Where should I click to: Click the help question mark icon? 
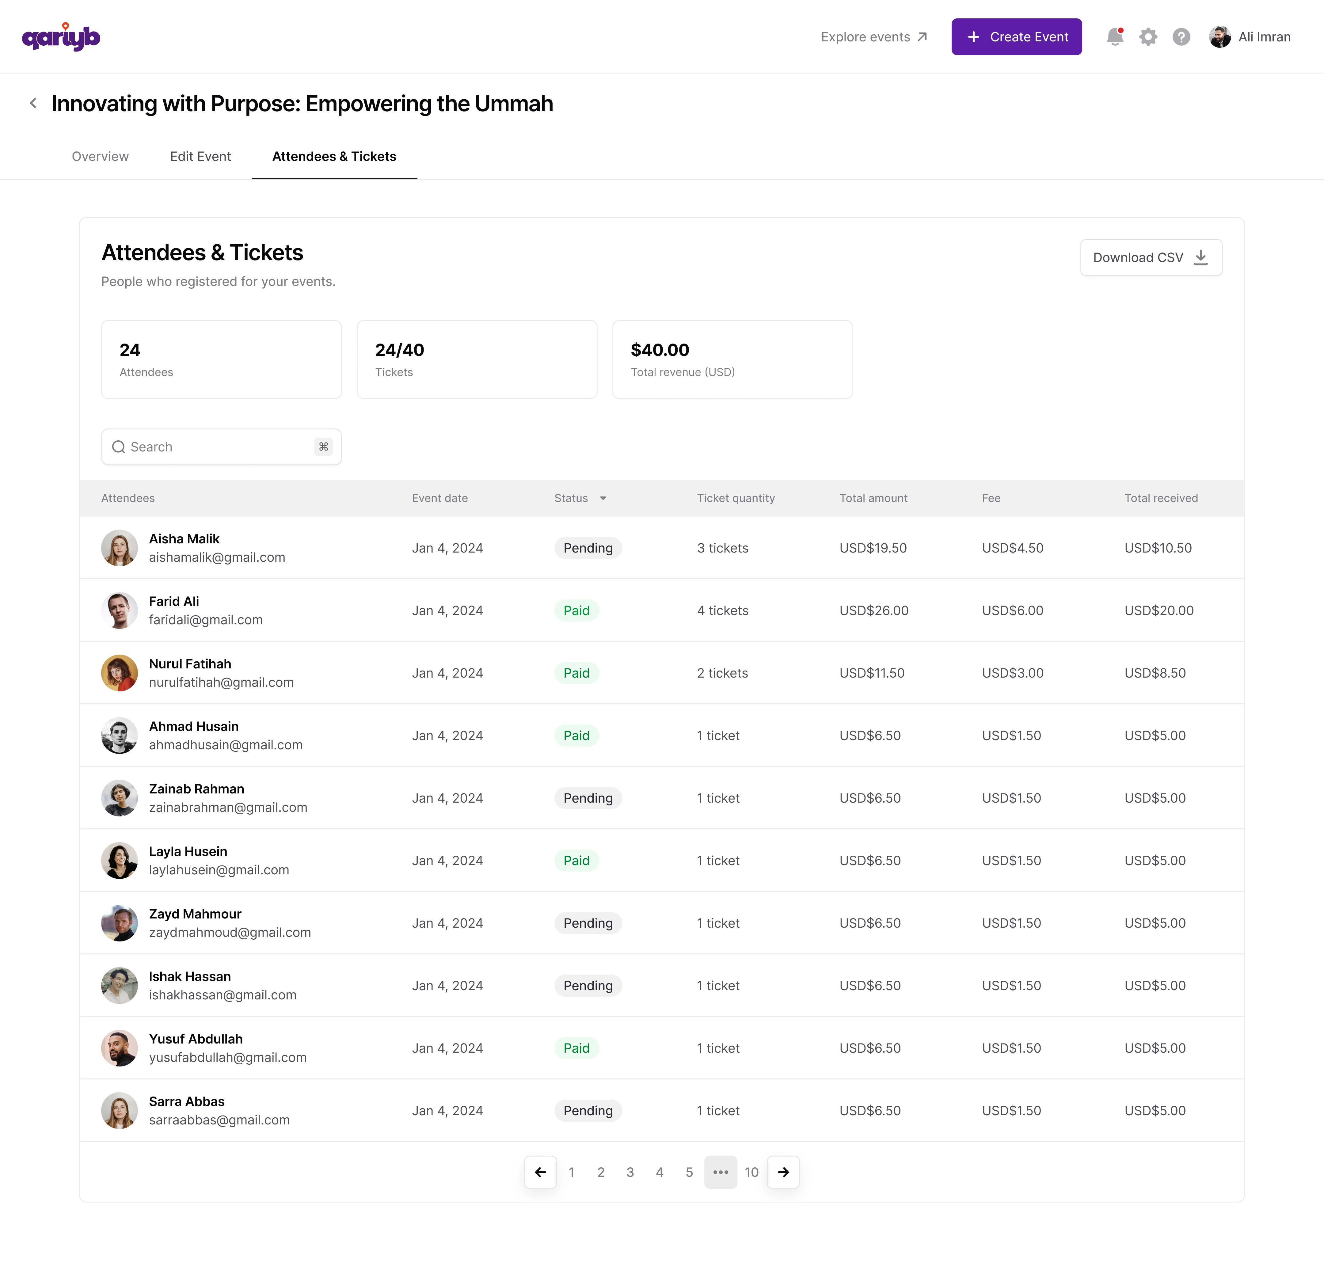(x=1181, y=36)
